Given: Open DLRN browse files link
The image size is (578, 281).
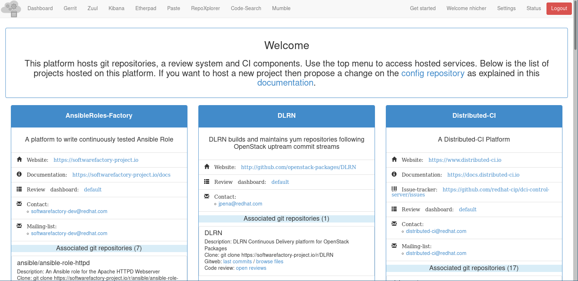Looking at the screenshot, I should (270, 261).
